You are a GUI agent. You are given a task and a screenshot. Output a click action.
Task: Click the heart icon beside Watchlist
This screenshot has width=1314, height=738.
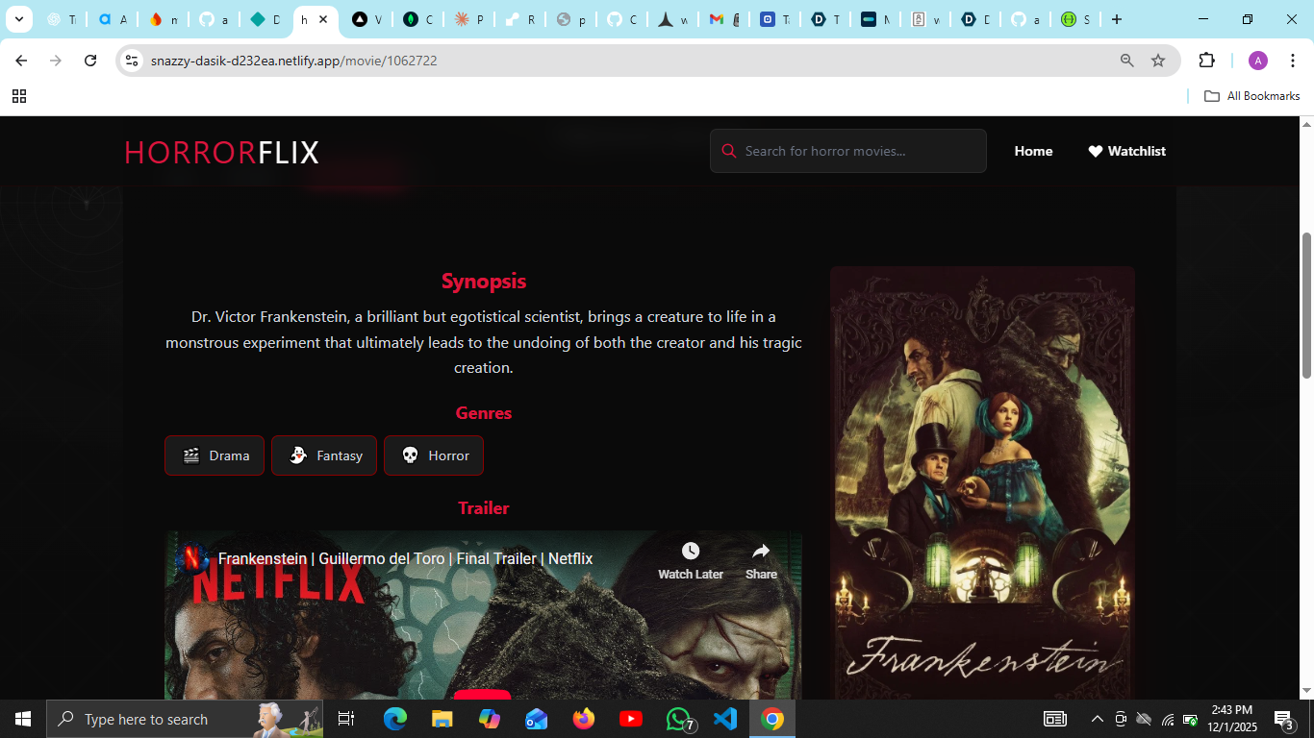[1096, 151]
